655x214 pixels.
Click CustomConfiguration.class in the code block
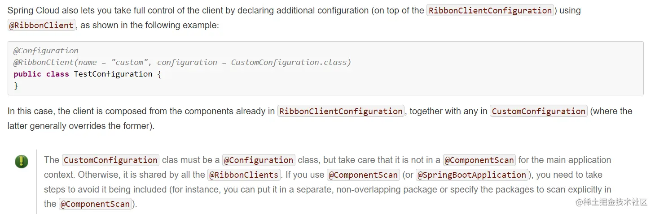pyautogui.click(x=290, y=62)
